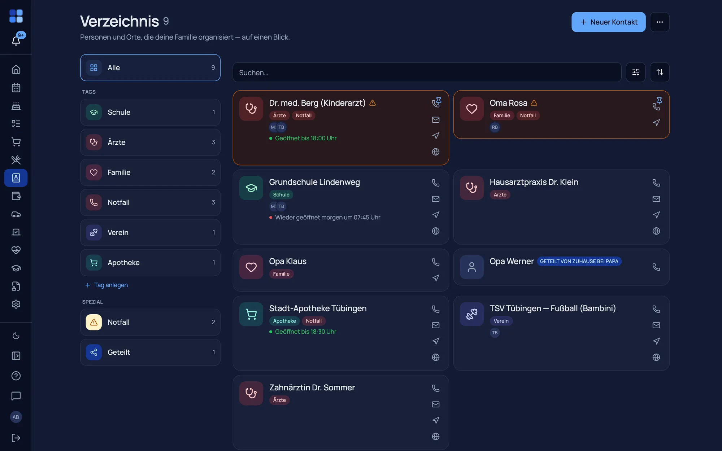Viewport: 722px width, 451px height.
Task: Select Geteilt special filter
Action: (x=150, y=352)
